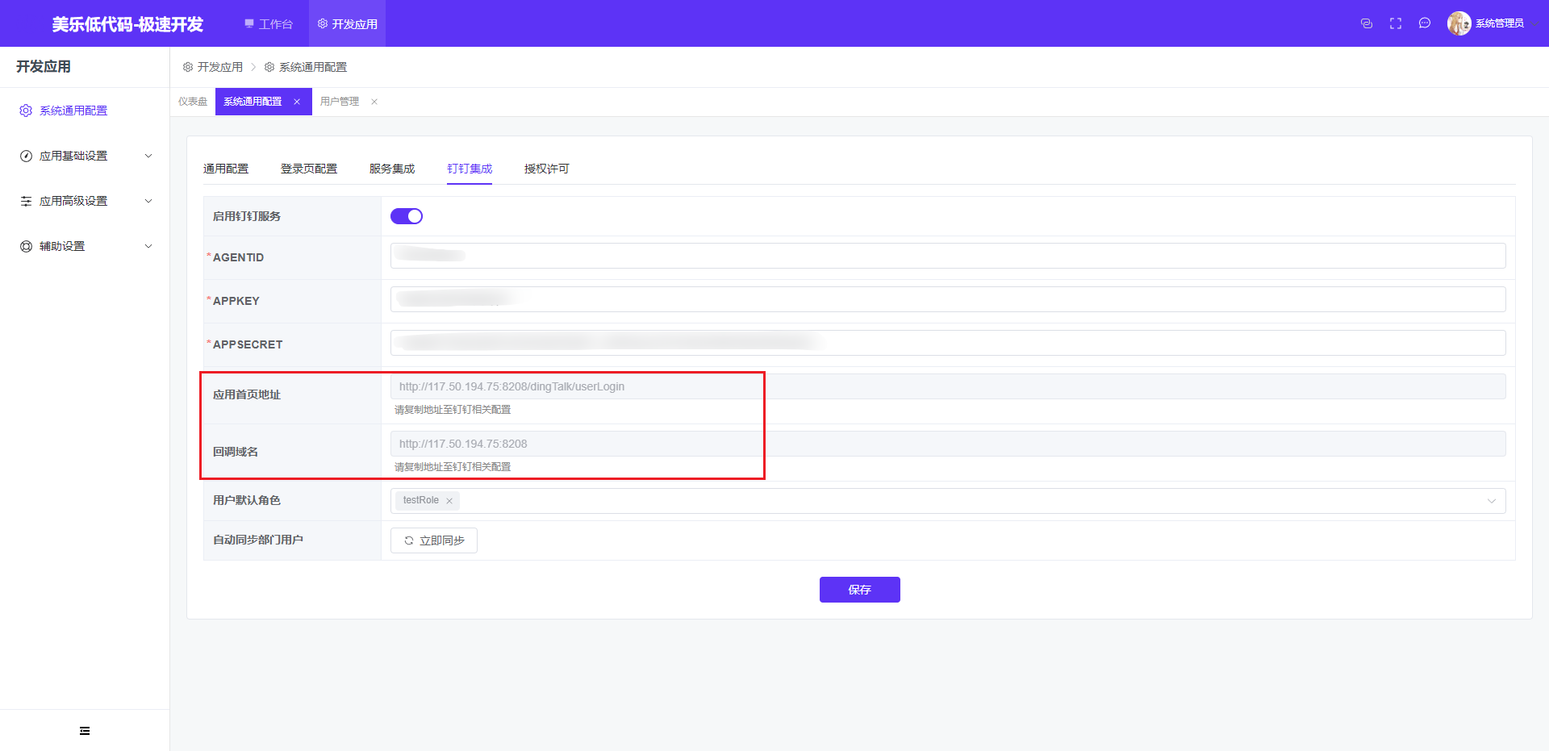The image size is (1549, 751).
Task: Toggle fullscreen mode icon
Action: tap(1396, 23)
